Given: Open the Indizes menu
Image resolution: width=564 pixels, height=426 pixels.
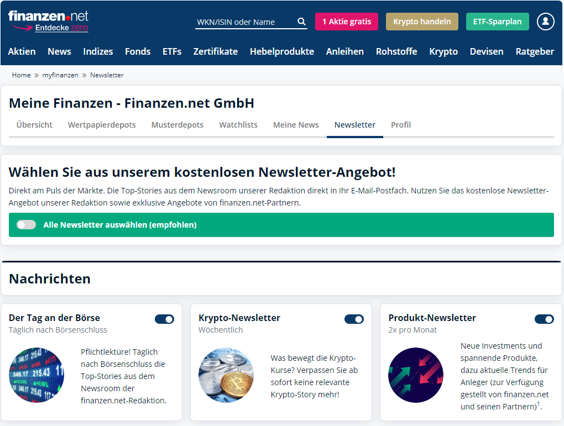Looking at the screenshot, I should coord(98,51).
